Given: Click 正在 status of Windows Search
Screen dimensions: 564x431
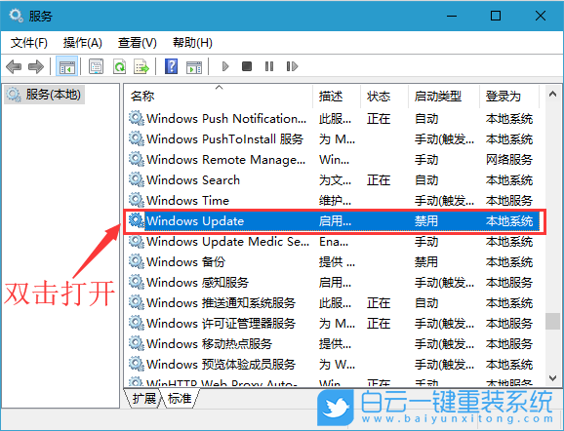Looking at the screenshot, I should point(379,179).
